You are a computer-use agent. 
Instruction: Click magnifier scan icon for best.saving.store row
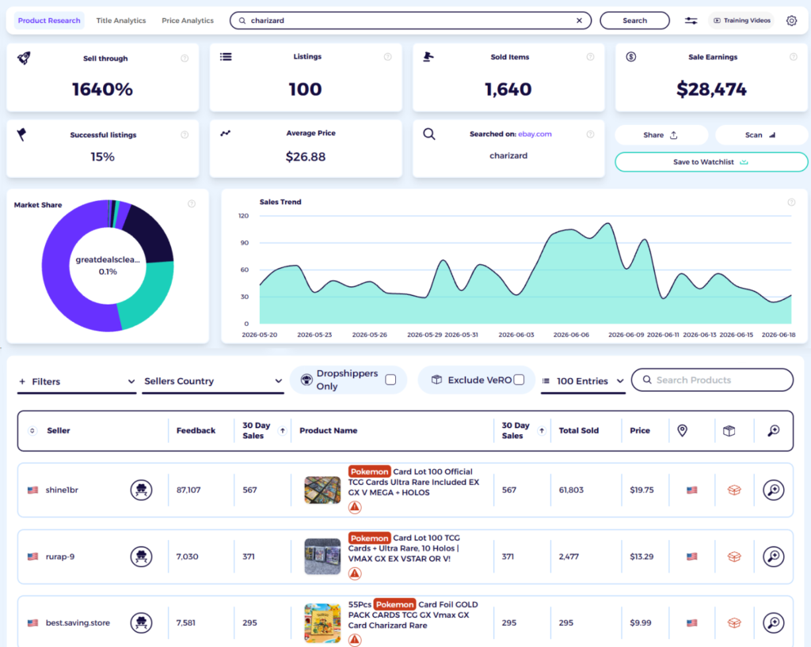pyautogui.click(x=774, y=622)
